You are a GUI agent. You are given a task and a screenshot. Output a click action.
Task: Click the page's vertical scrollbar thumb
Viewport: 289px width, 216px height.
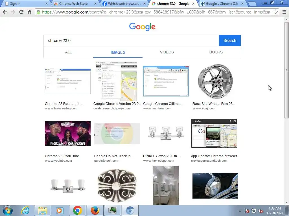tap(286, 70)
